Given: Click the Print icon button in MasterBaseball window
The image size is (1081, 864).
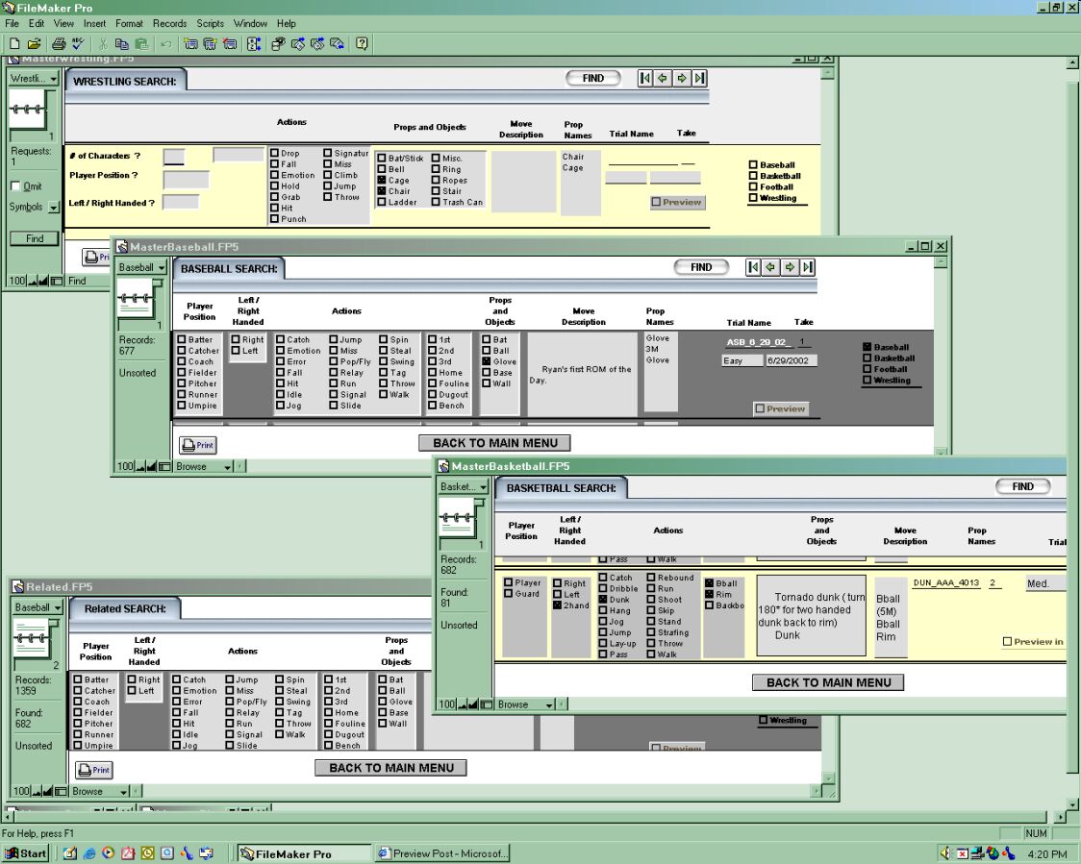Looking at the screenshot, I should tap(198, 445).
